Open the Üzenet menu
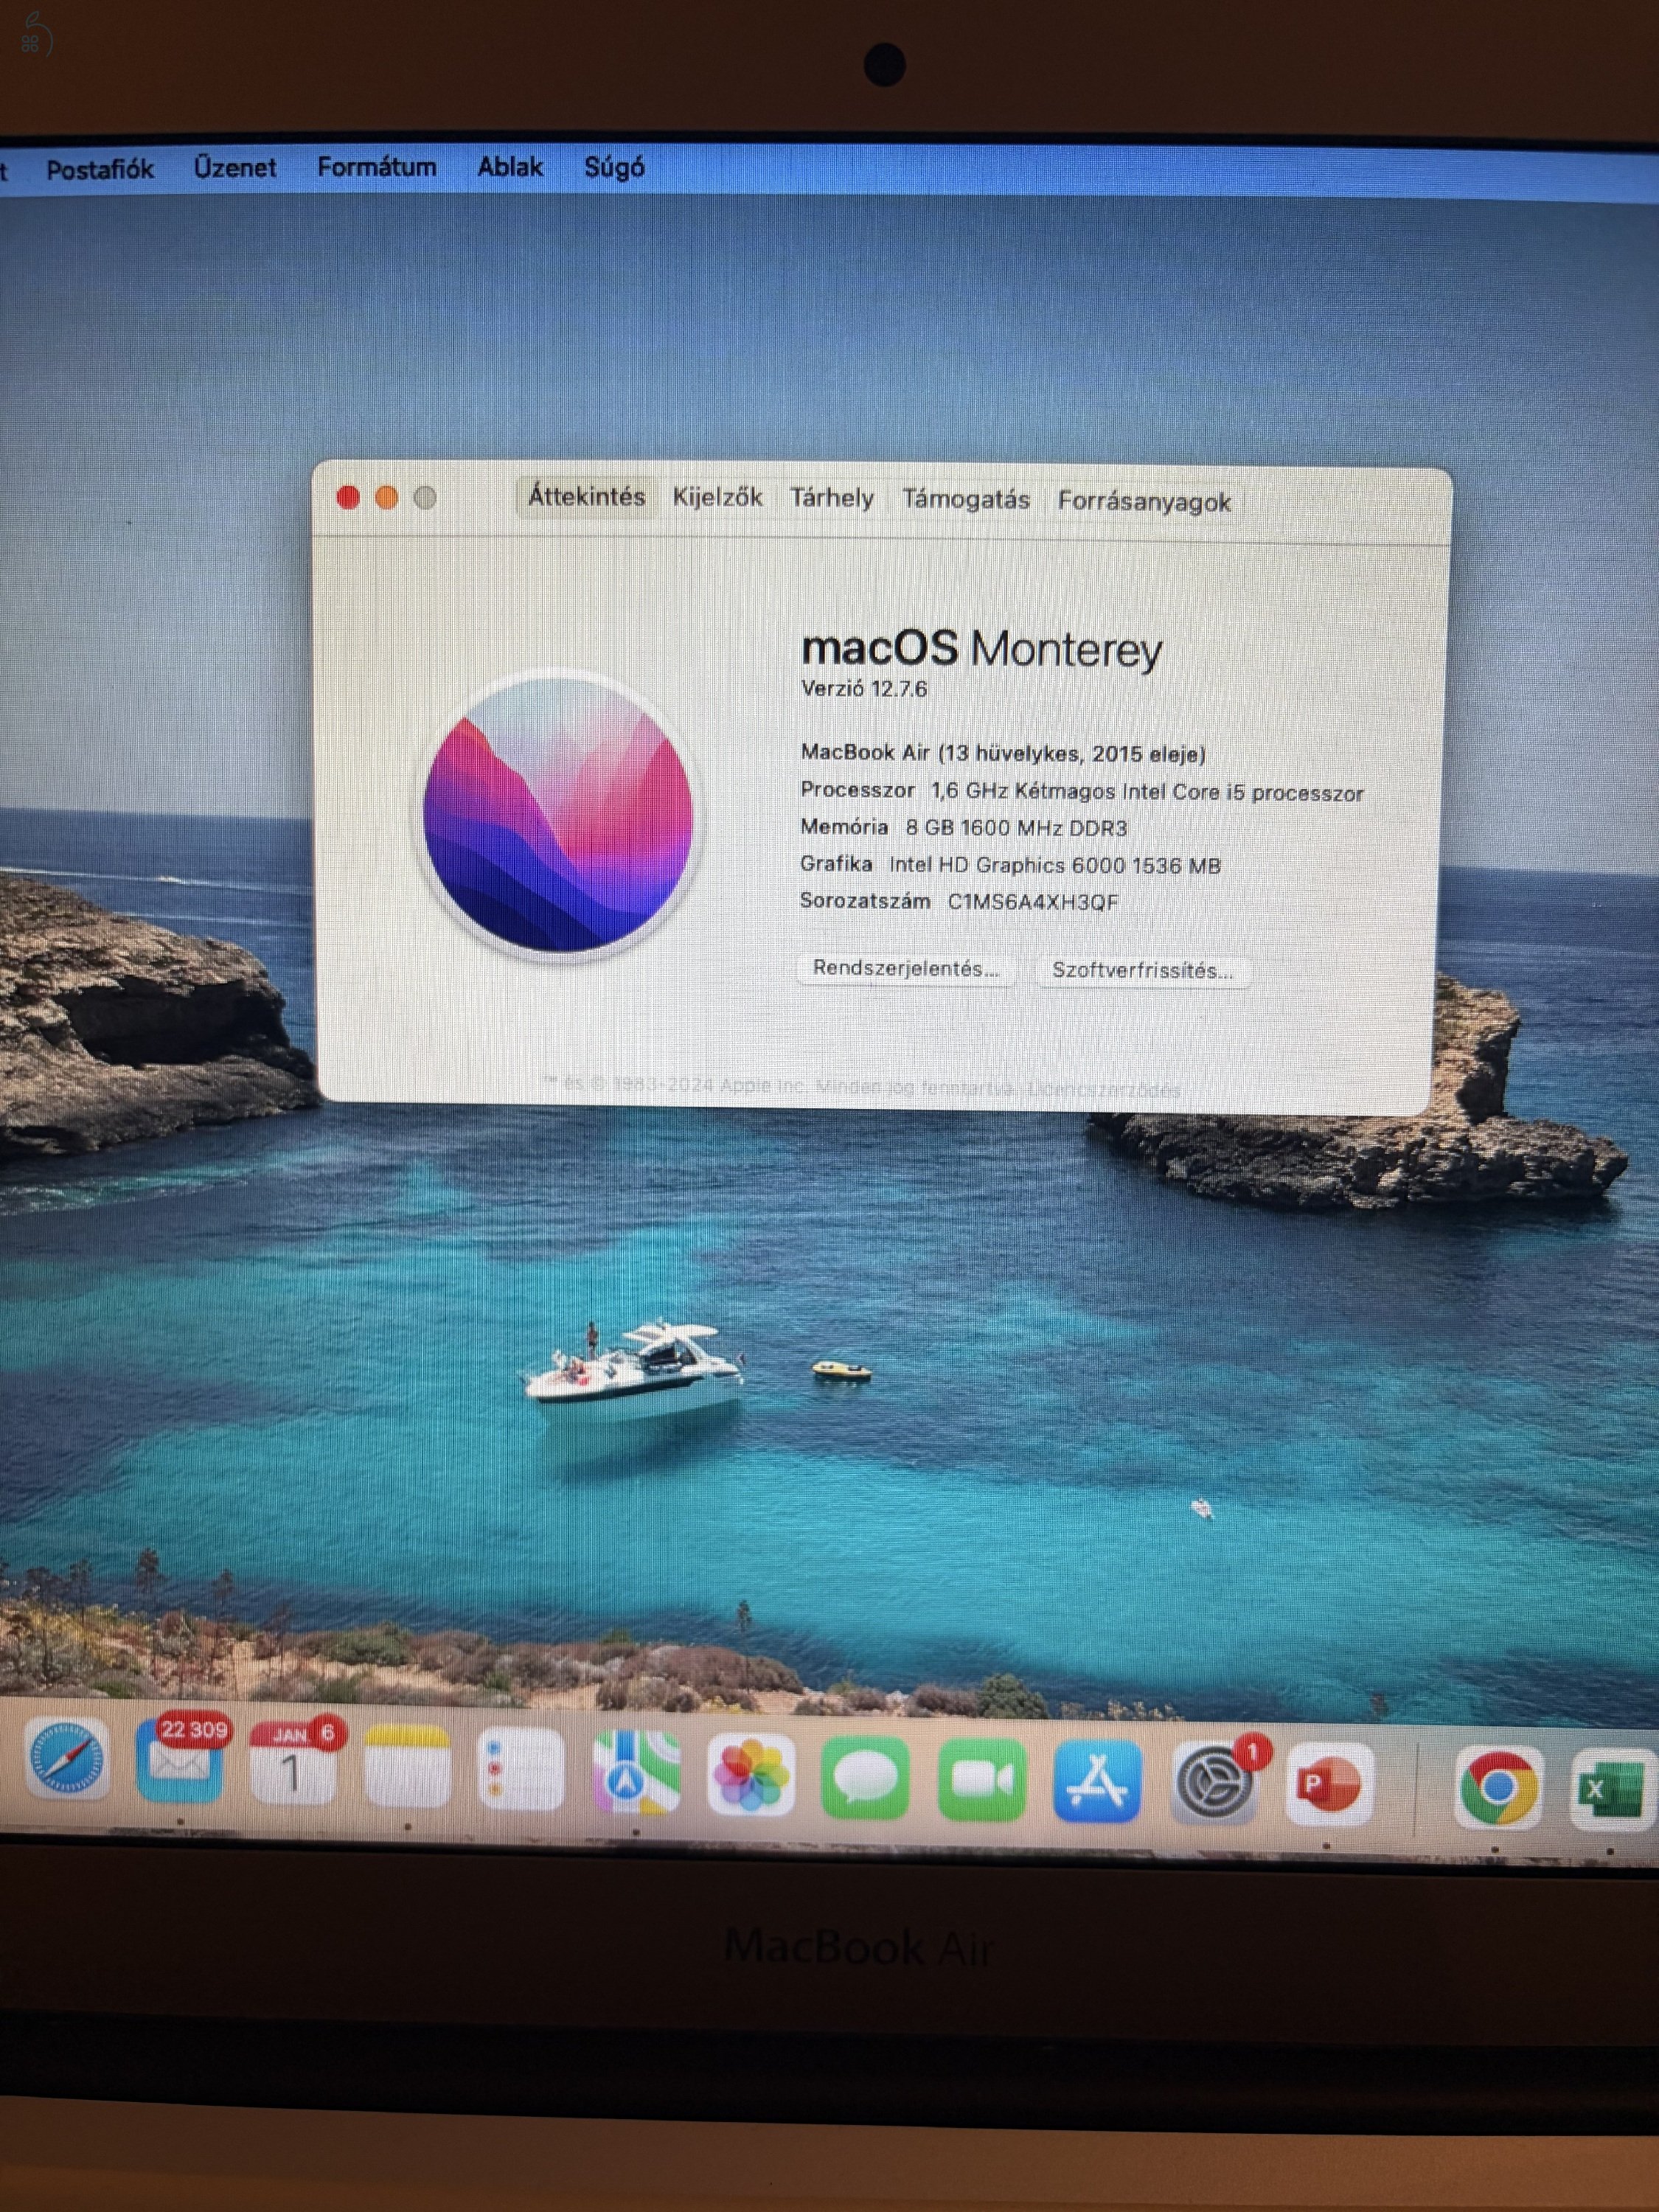Image resolution: width=1659 pixels, height=2212 pixels. (x=235, y=167)
